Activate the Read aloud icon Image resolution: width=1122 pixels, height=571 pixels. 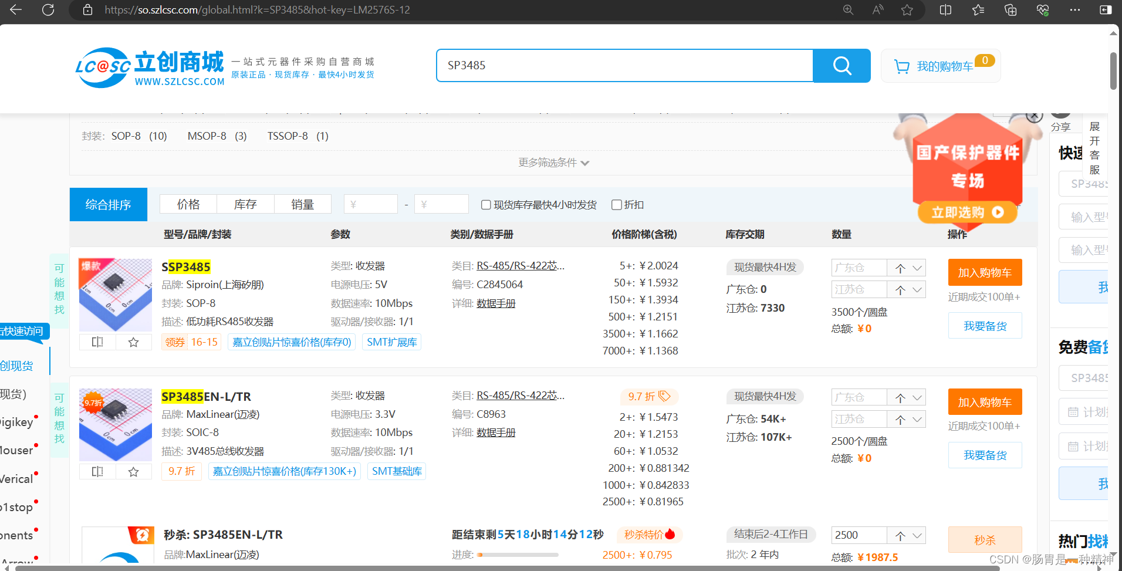point(878,9)
